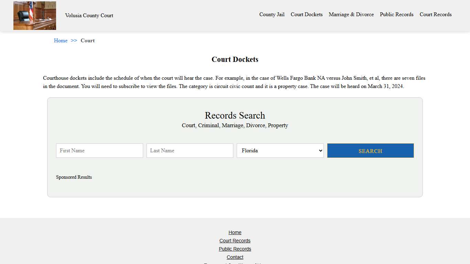Click the Sponsored Results text
Image resolution: width=470 pixels, height=264 pixels.
click(x=74, y=177)
